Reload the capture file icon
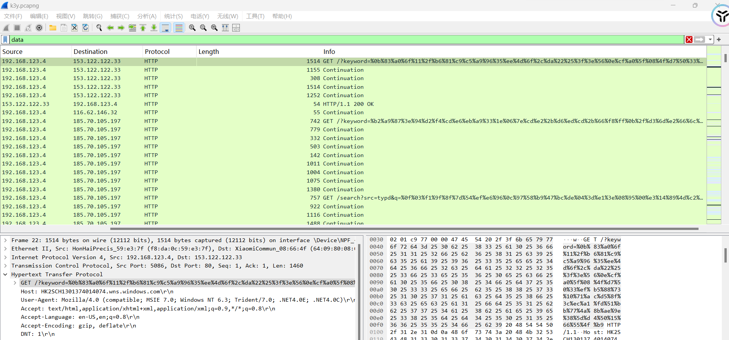729x340 pixels. 86,28
